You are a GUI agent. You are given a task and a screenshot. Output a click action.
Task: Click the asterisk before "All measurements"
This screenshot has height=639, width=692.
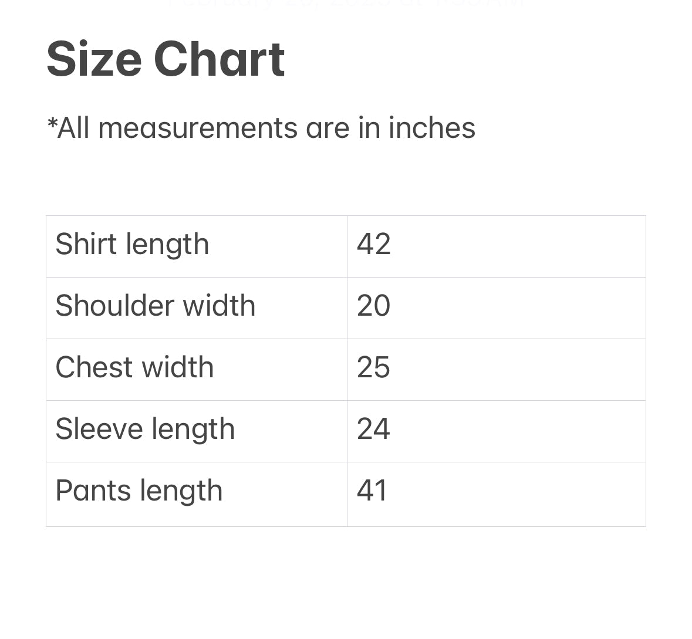coord(52,123)
